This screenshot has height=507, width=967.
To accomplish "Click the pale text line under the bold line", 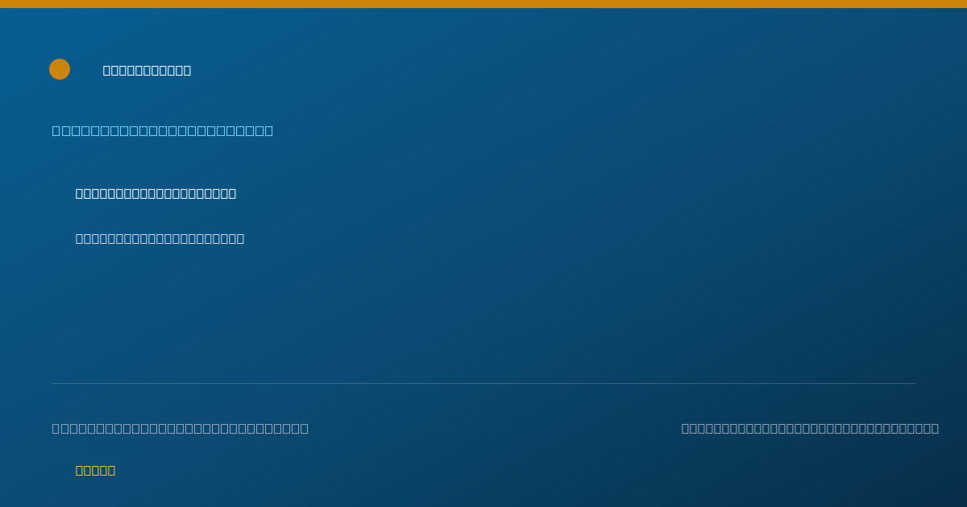I will click(160, 238).
